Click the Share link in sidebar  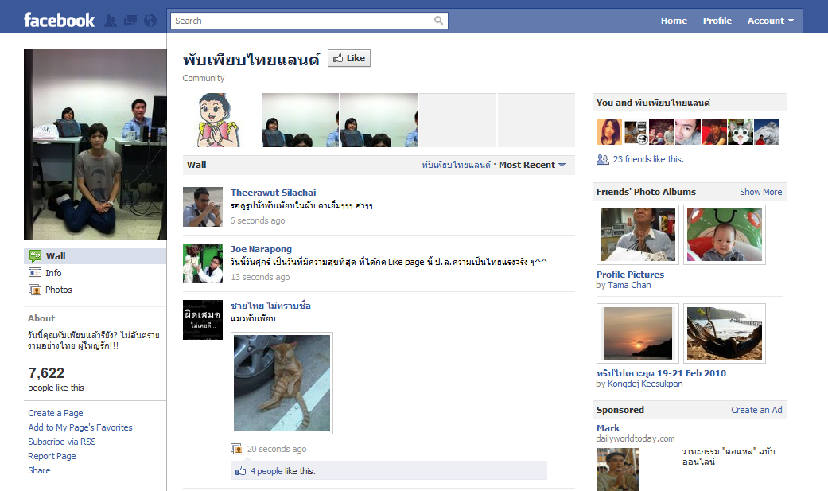pos(39,470)
